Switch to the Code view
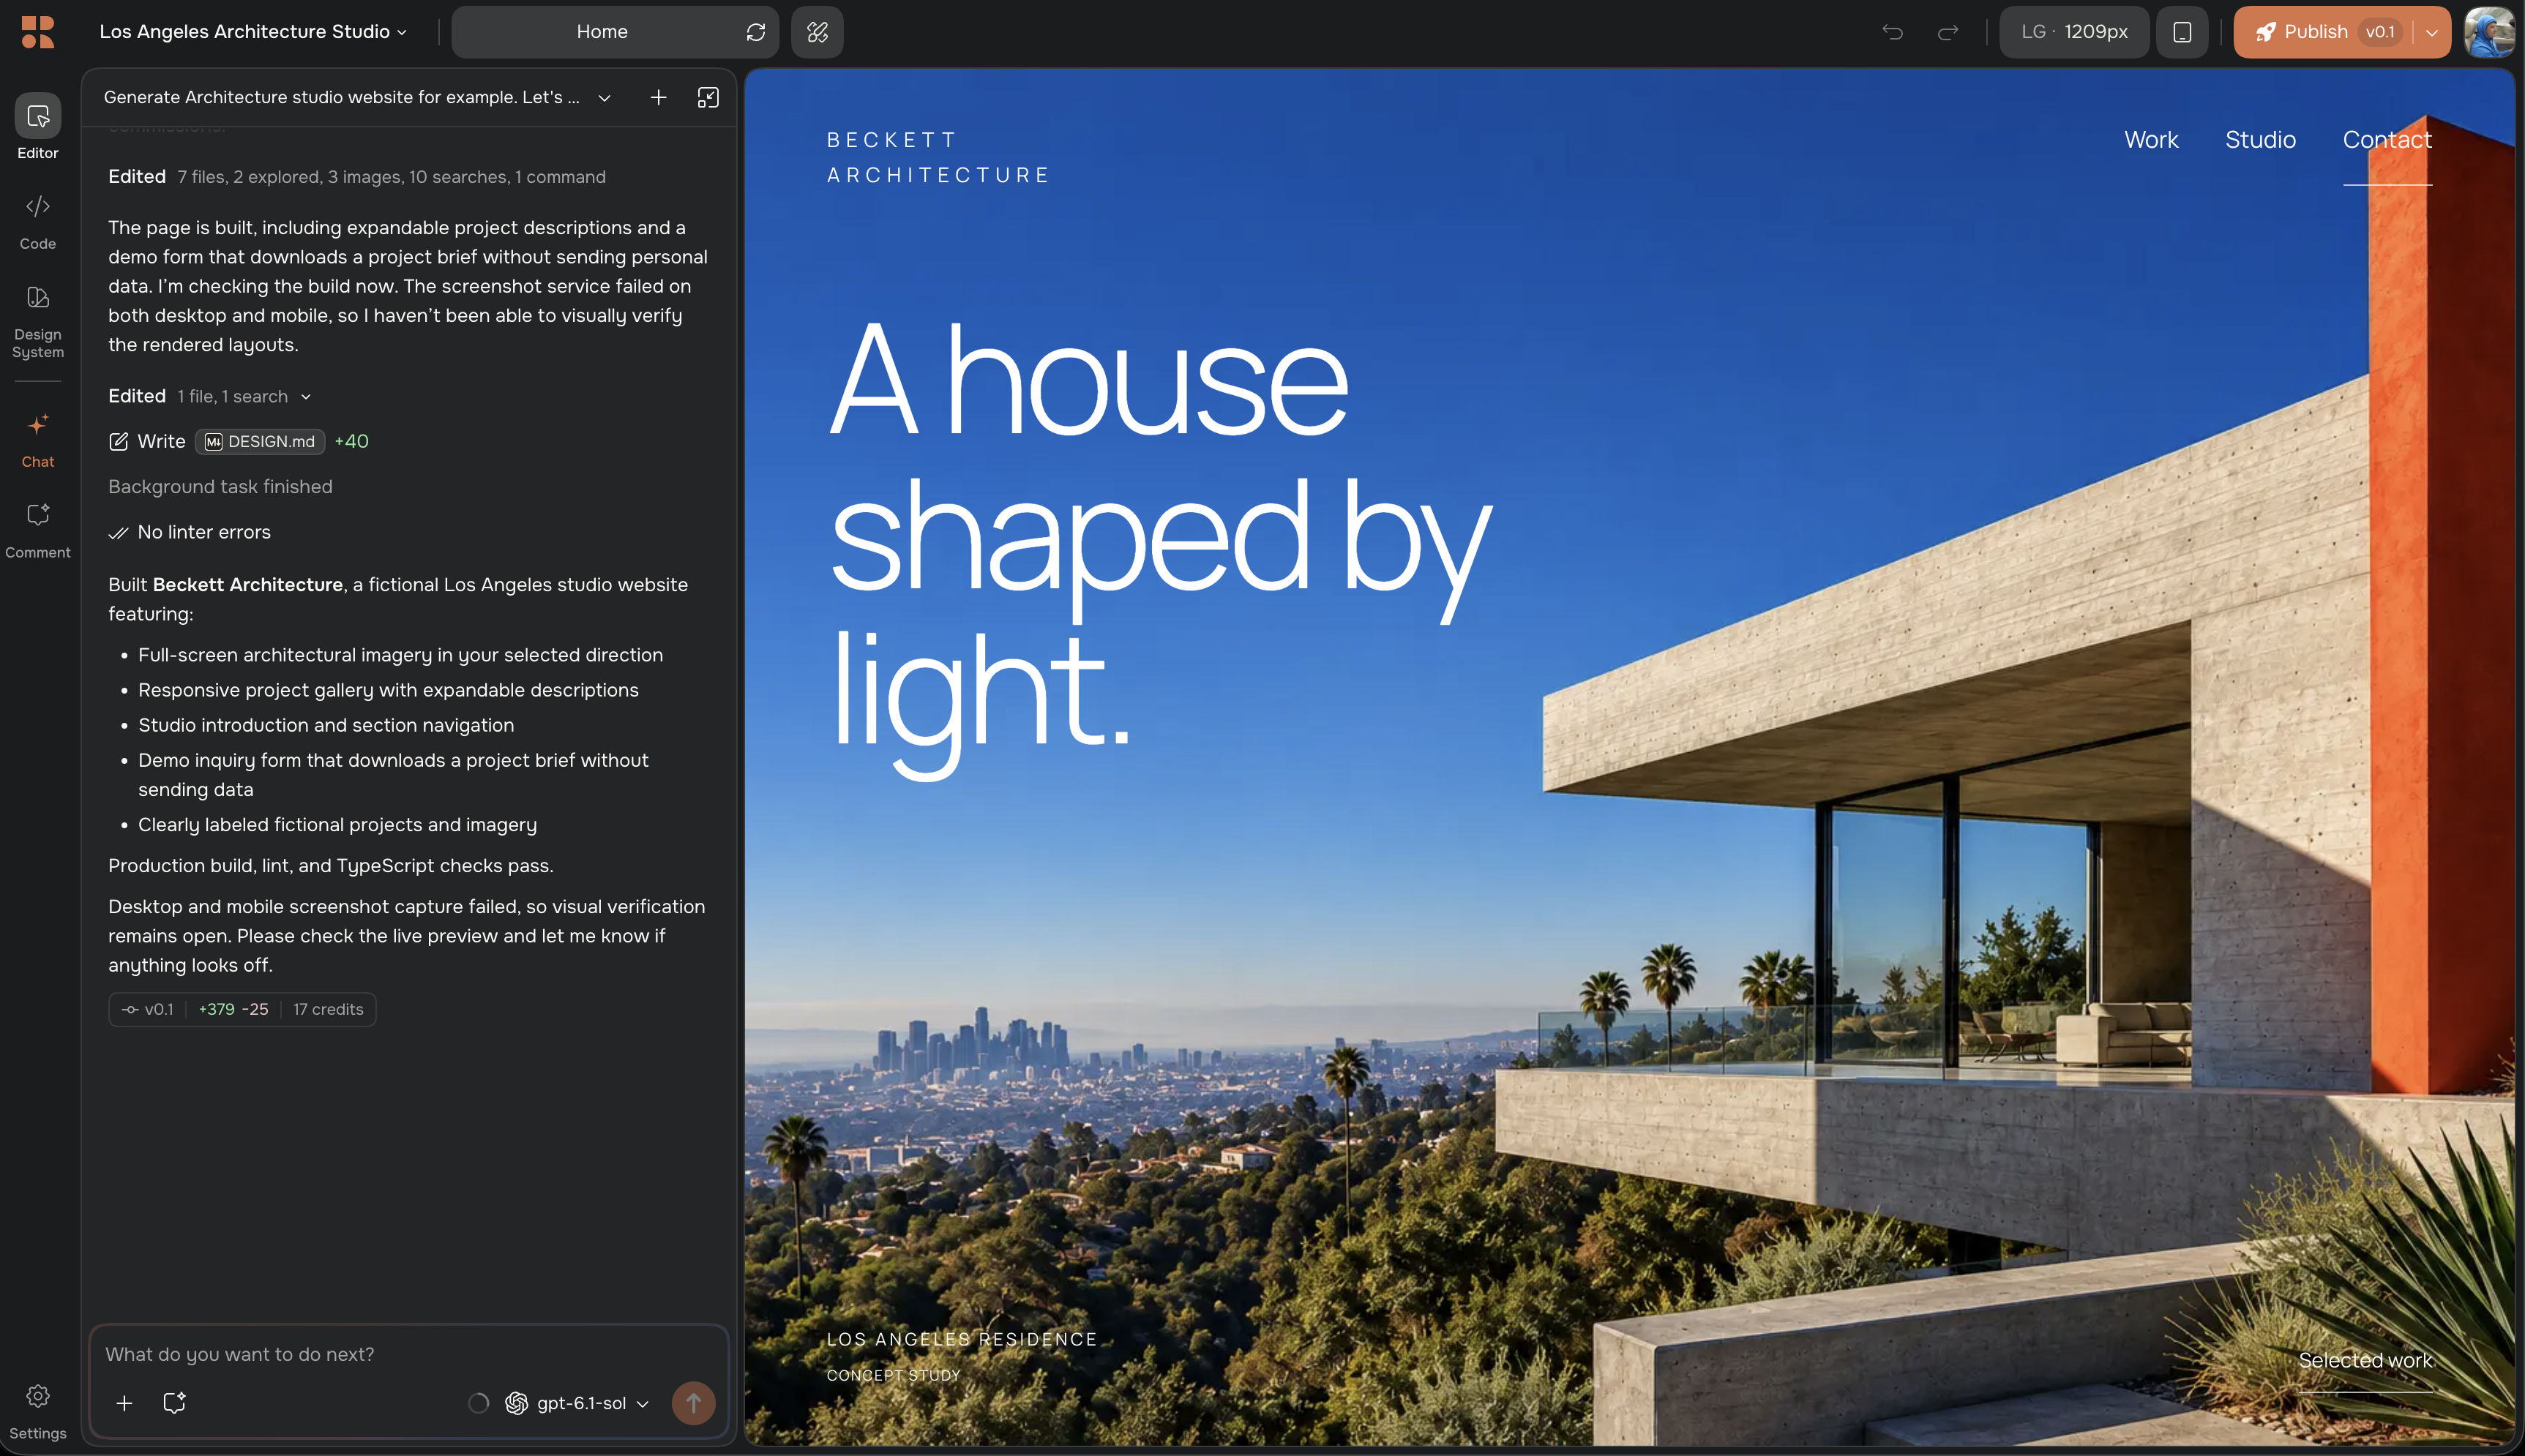The width and height of the screenshot is (2525, 1456). tap(38, 222)
